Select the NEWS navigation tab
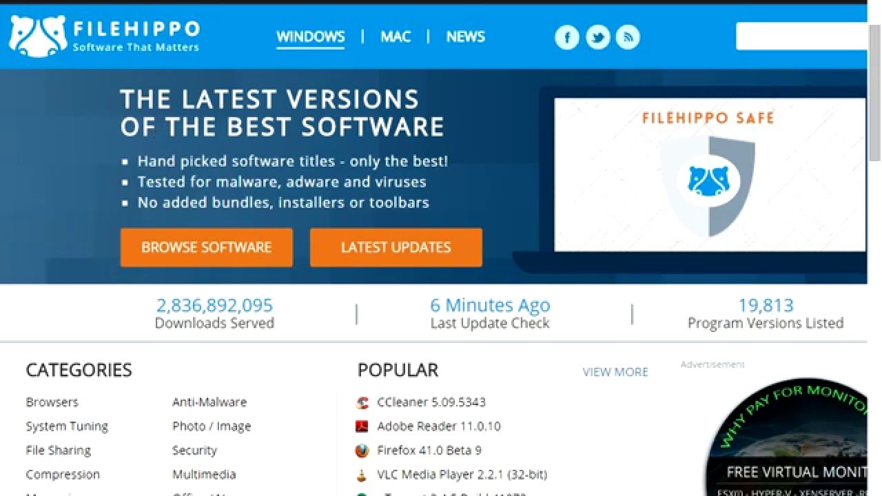Viewport: 882px width, 496px height. click(466, 37)
